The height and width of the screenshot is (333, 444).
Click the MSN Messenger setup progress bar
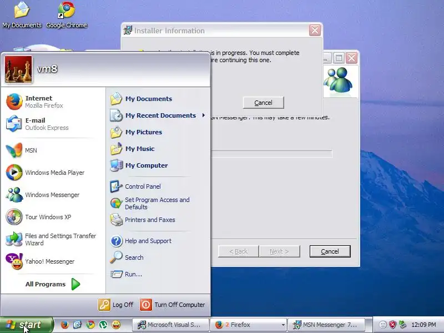pos(271,154)
